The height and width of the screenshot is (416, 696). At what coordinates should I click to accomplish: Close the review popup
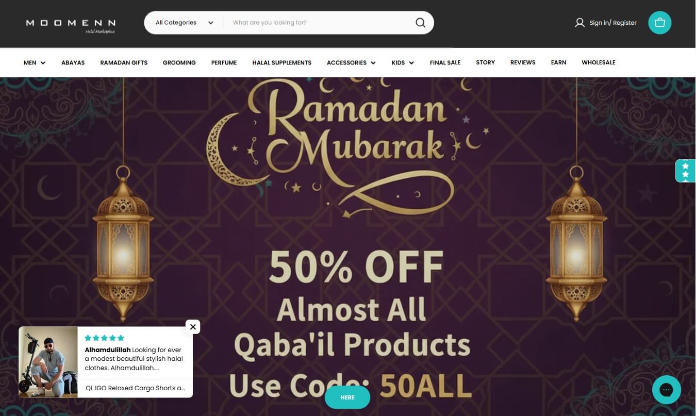click(193, 327)
